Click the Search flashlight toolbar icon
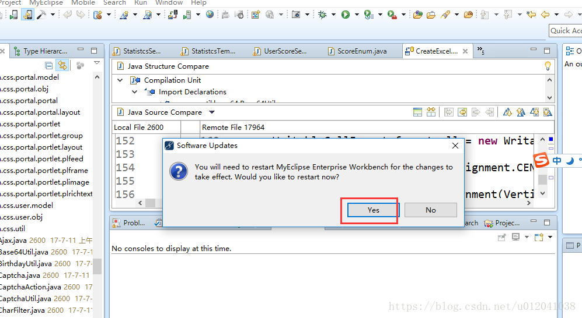The image size is (582, 318). 445,15
